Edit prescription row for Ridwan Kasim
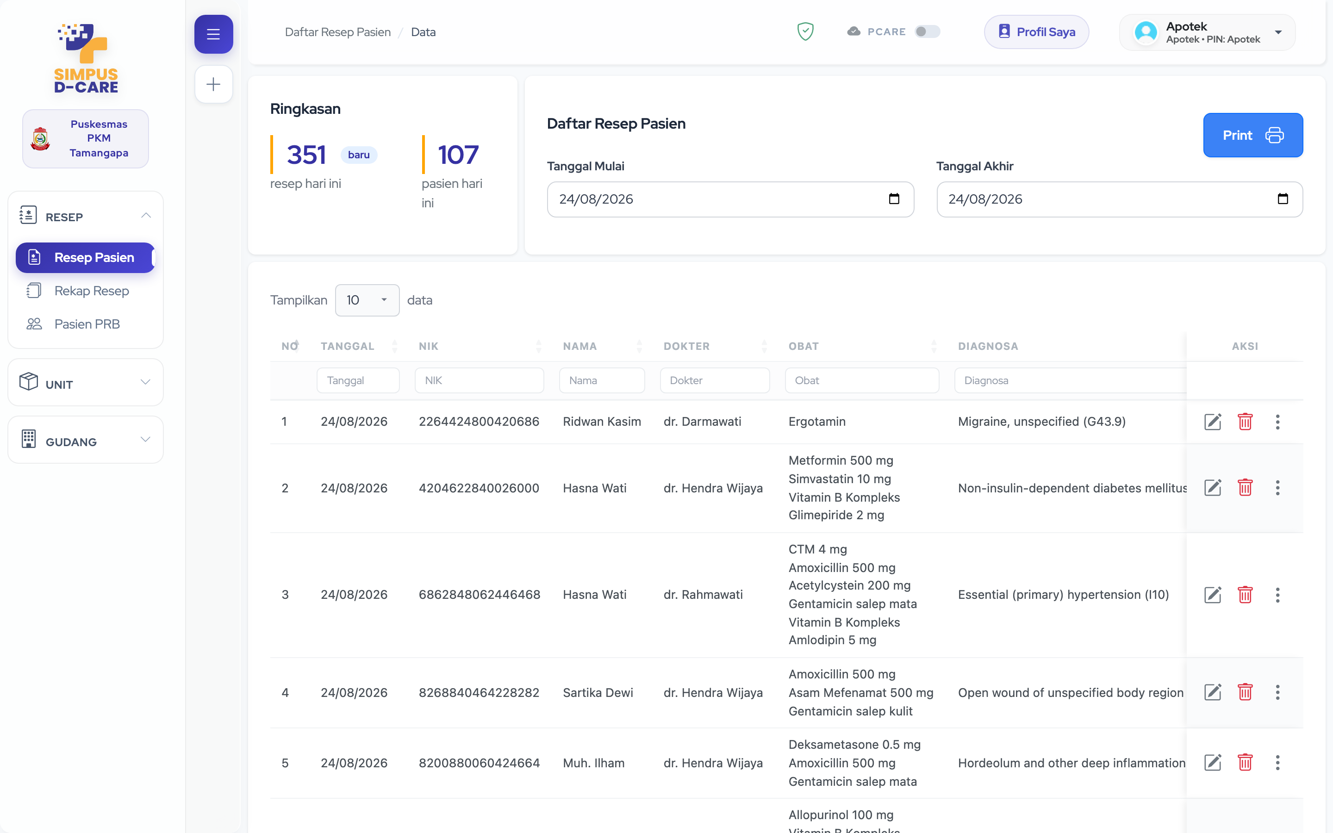 [1212, 422]
